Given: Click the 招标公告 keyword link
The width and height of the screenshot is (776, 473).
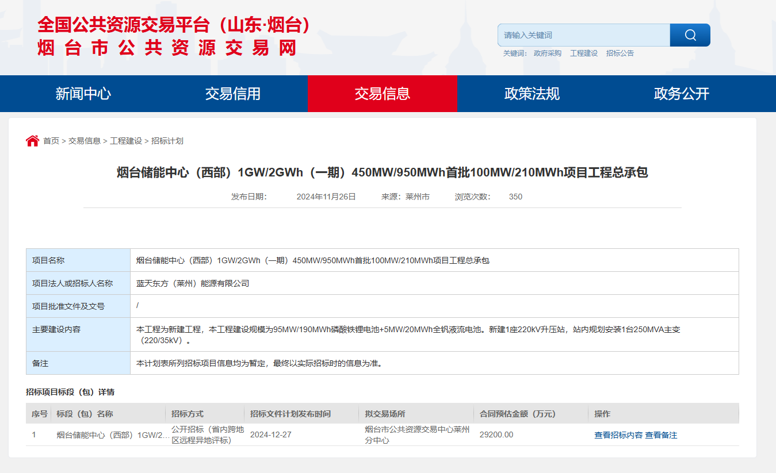Looking at the screenshot, I should [x=620, y=53].
